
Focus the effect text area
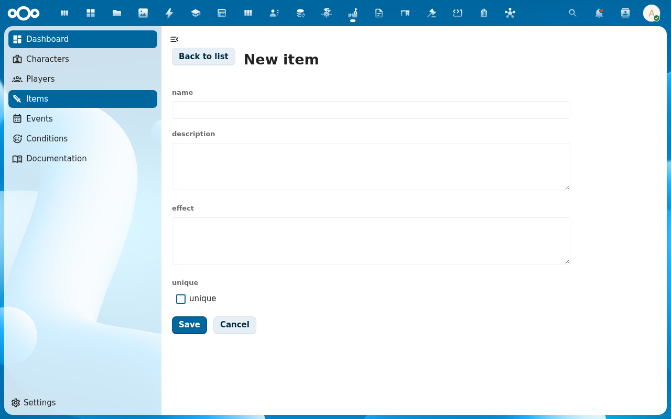coord(371,241)
